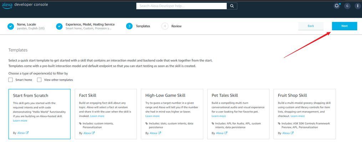
Task: Click the Back button
Action: [x=311, y=26]
